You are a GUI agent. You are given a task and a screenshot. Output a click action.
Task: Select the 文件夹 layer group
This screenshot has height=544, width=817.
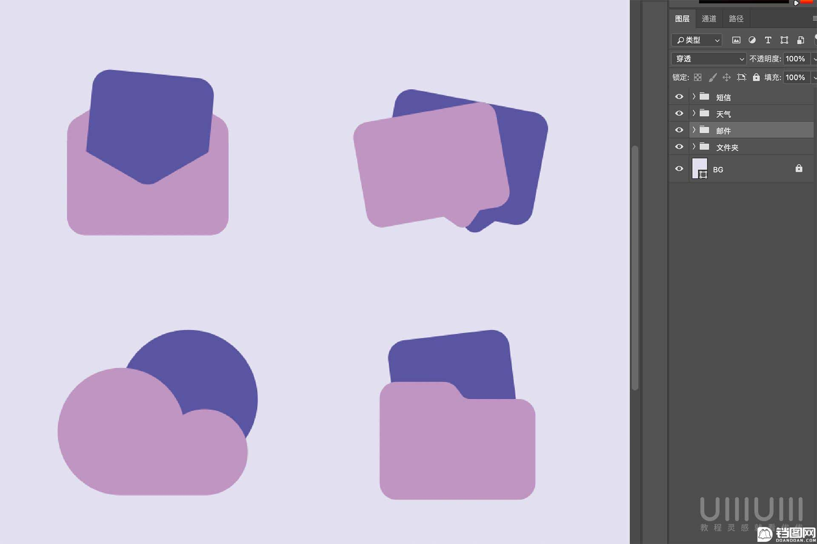pyautogui.click(x=751, y=147)
